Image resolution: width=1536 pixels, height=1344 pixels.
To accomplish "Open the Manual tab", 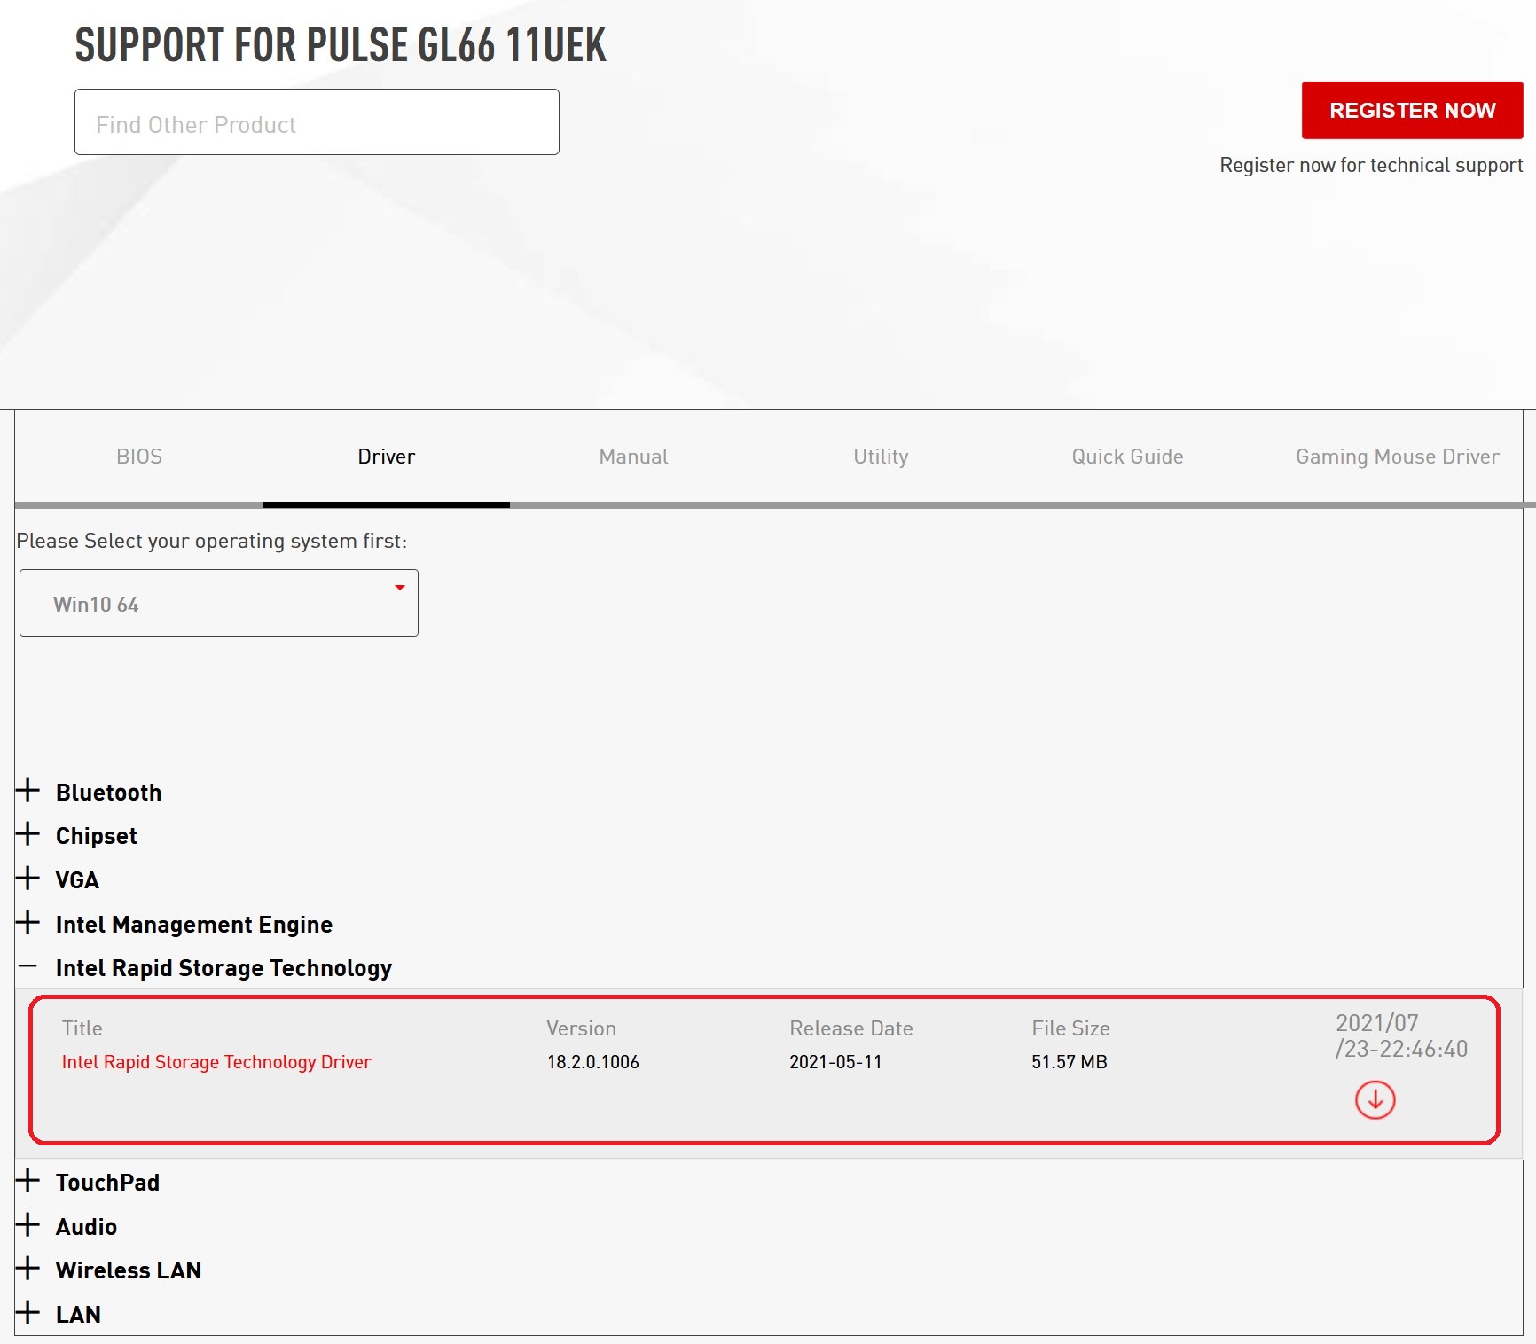I will pos(633,457).
